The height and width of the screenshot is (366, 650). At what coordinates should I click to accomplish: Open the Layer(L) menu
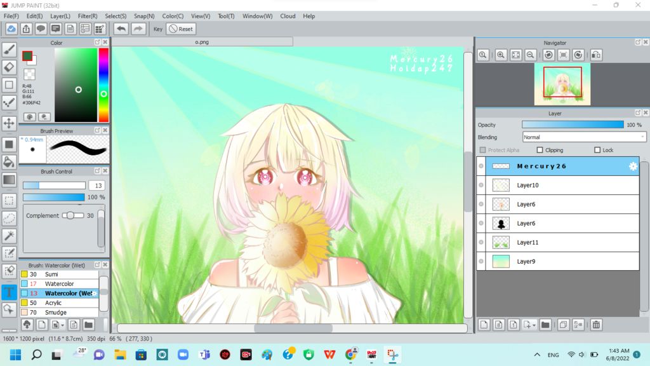point(60,16)
